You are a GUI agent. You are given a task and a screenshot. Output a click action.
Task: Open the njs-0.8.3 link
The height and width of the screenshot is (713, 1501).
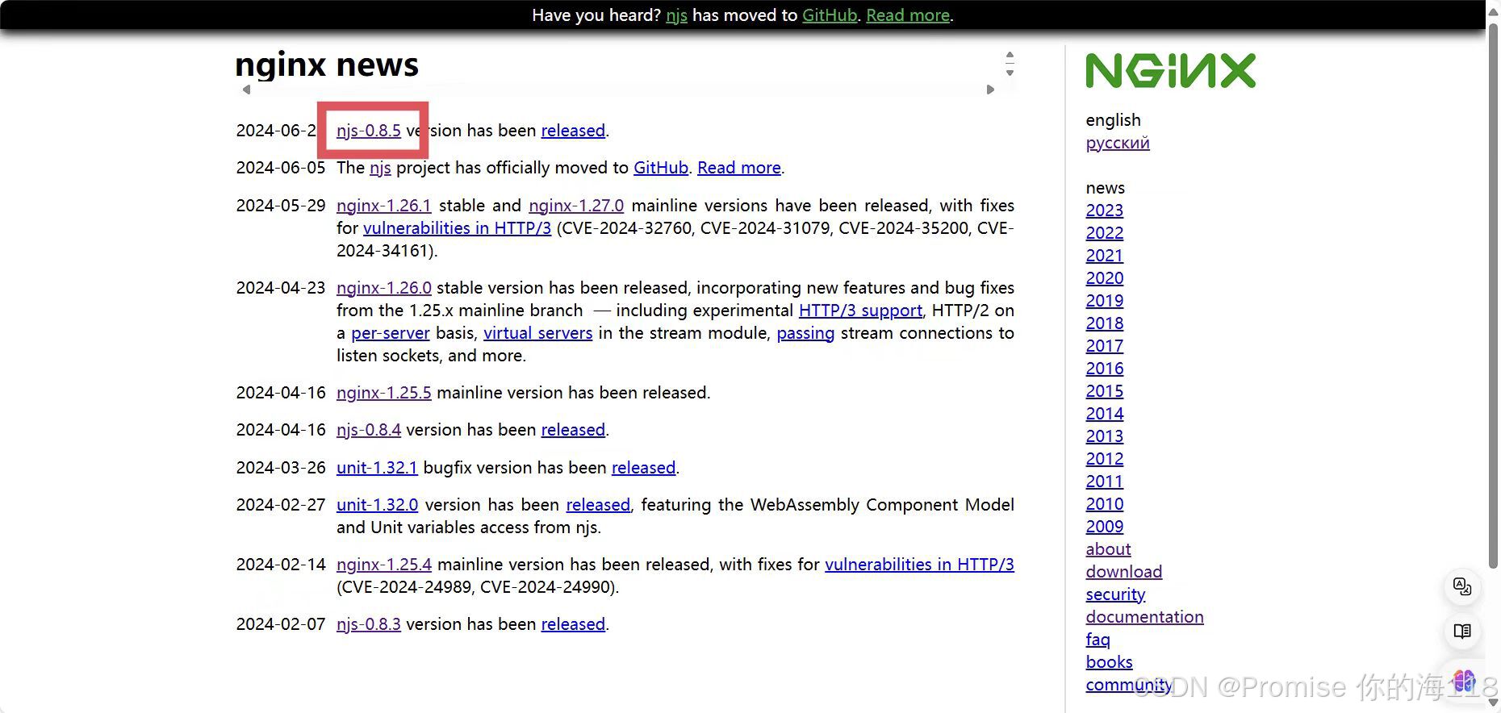[x=369, y=624]
